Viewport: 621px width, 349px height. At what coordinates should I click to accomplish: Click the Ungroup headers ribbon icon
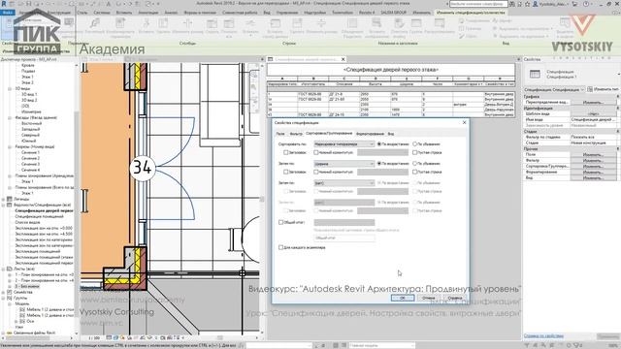click(x=439, y=23)
